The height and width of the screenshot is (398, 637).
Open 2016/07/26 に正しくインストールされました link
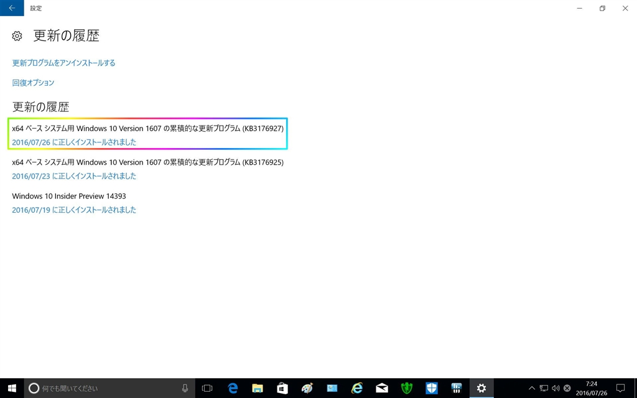pos(74,142)
